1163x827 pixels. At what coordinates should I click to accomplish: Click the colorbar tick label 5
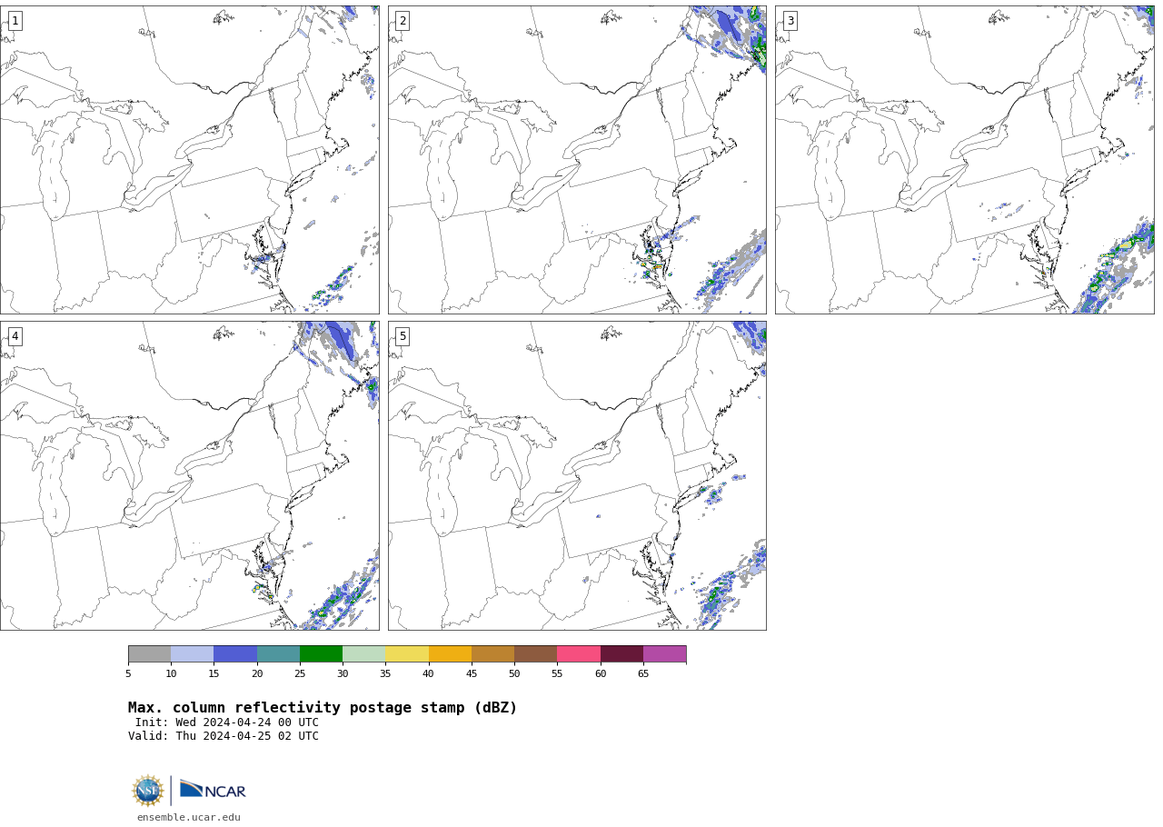[128, 673]
